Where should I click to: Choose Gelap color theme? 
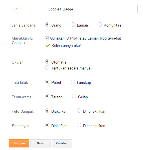coord(74,96)
